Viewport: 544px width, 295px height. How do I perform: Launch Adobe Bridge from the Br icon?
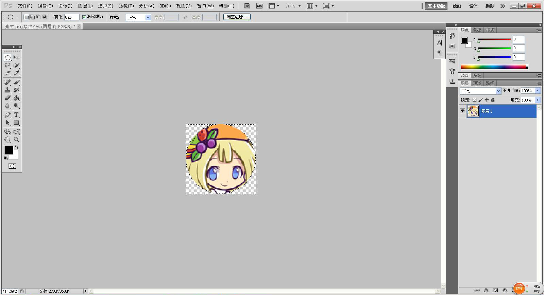tap(247, 6)
